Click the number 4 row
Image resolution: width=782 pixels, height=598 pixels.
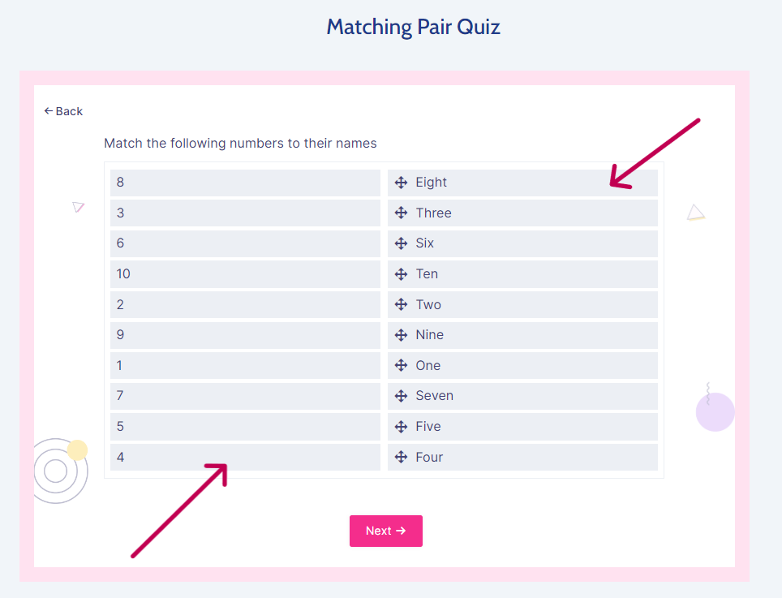245,457
